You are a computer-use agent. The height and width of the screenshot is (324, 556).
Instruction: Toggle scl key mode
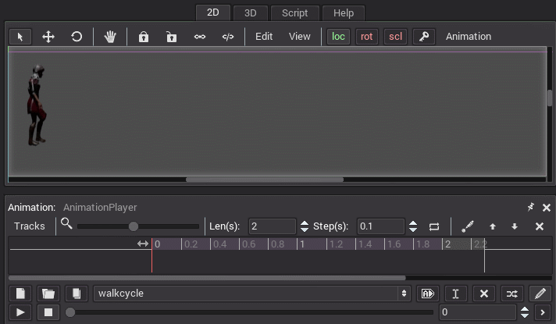pos(395,37)
